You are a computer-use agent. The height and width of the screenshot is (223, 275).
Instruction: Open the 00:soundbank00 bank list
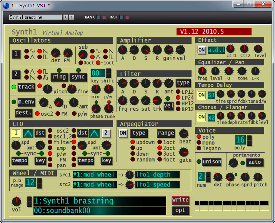(100, 211)
